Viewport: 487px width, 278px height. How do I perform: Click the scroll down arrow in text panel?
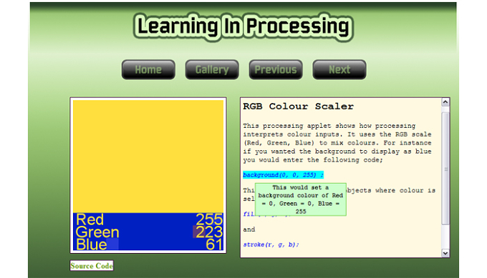click(x=445, y=253)
